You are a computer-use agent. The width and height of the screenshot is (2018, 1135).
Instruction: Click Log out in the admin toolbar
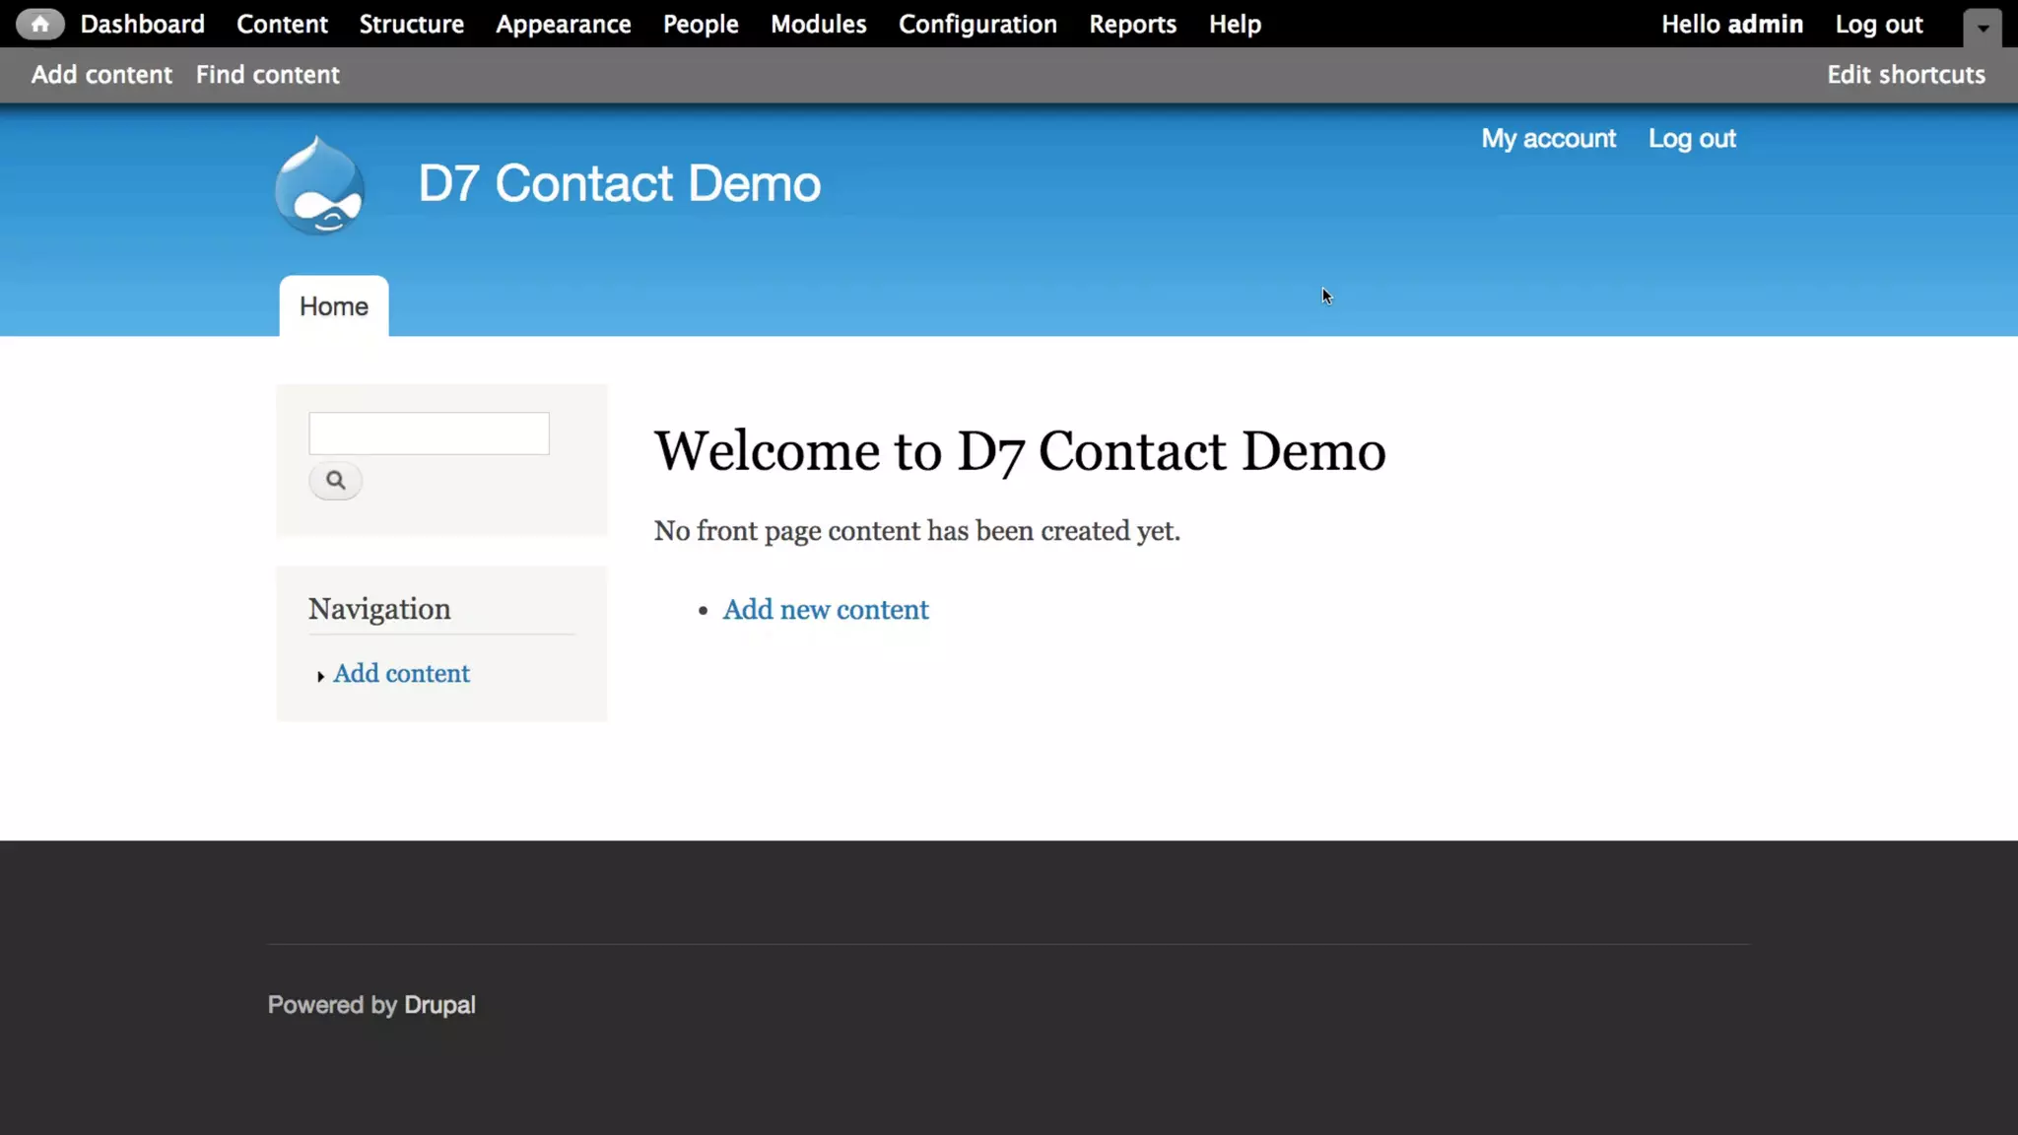point(1879,25)
